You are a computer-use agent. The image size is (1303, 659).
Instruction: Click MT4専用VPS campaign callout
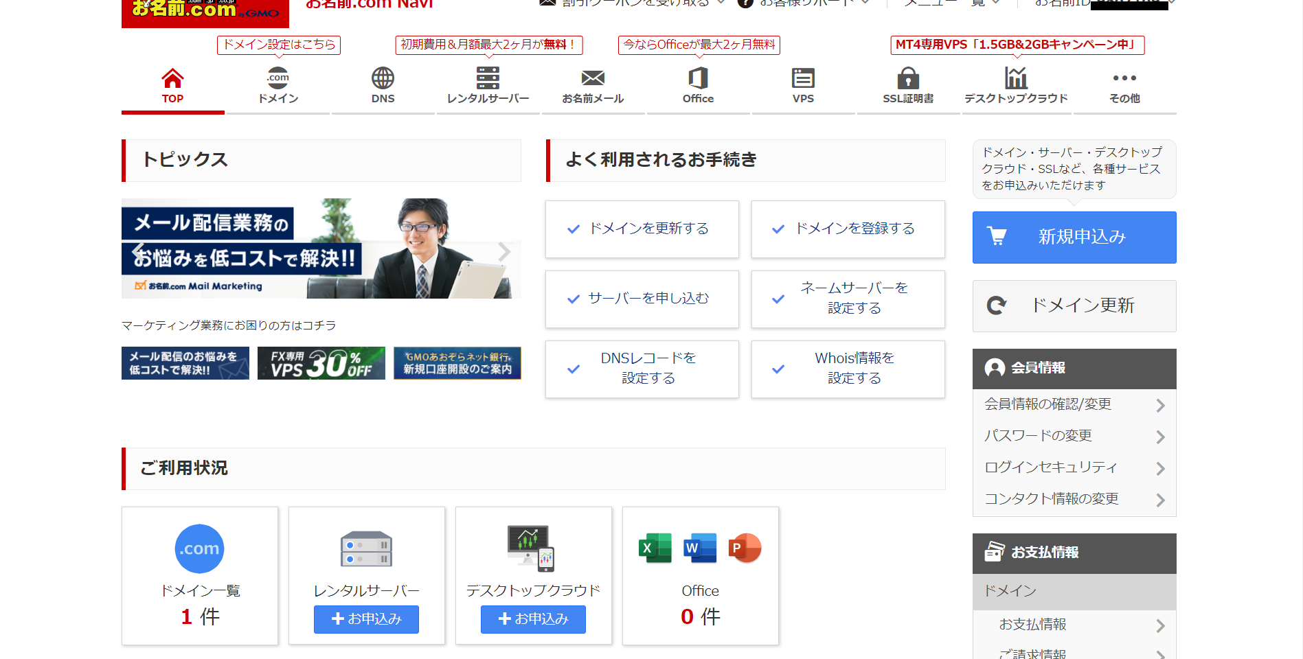tap(1017, 45)
